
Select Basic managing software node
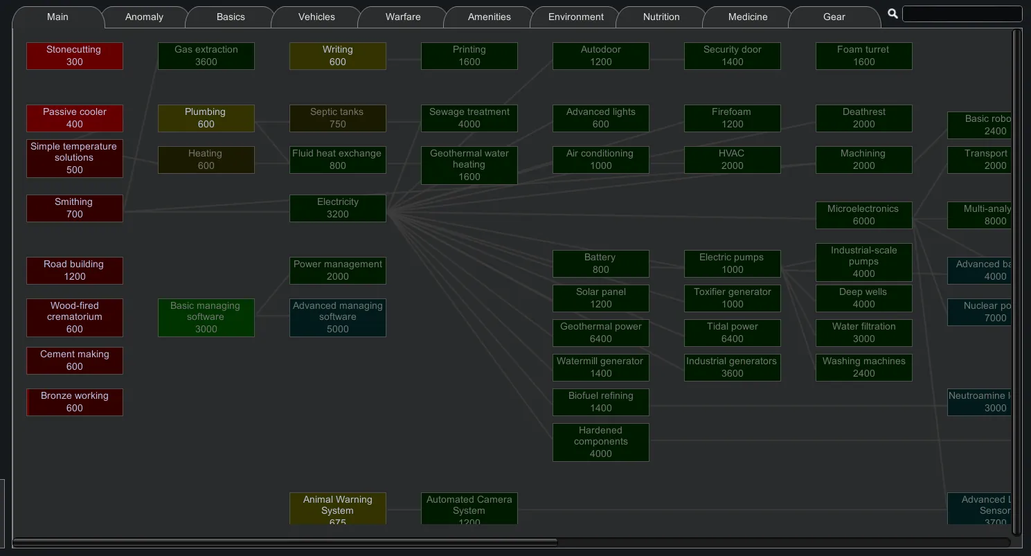[206, 318]
